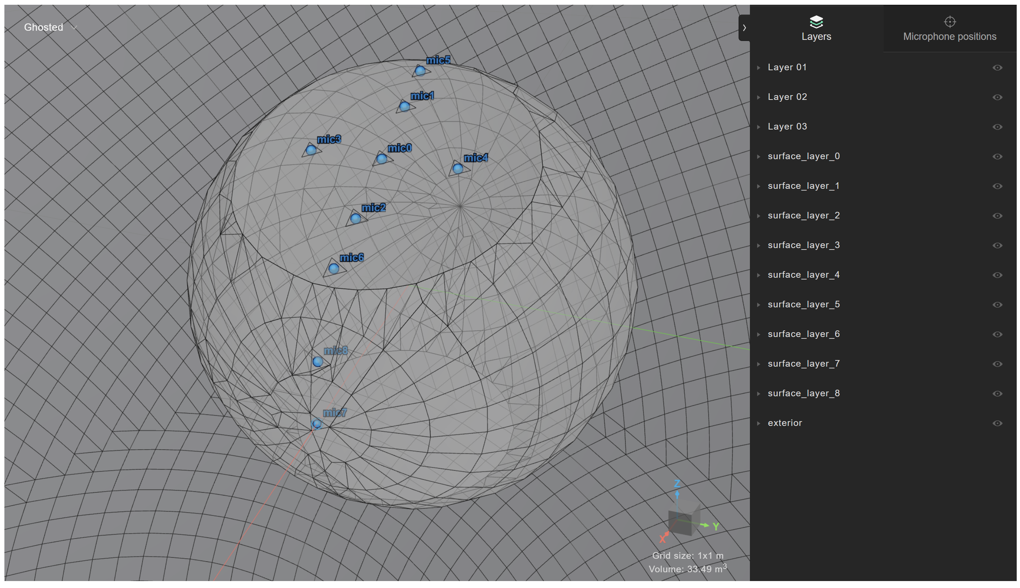Select the mic5 microphone marker
This screenshot has width=1020, height=588.
(x=420, y=71)
